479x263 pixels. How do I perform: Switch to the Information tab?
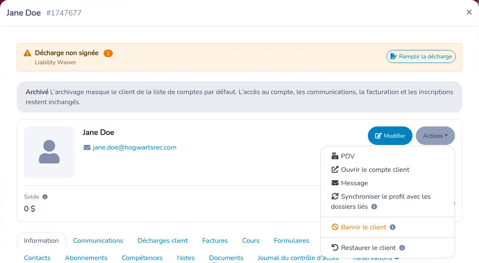click(41, 240)
